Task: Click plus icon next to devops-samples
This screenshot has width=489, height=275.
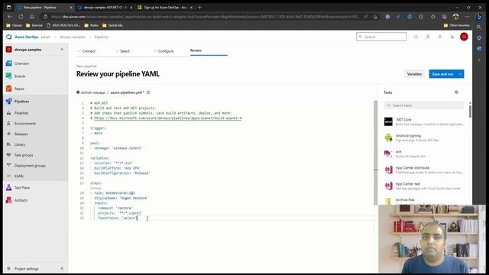Action: click(62, 49)
